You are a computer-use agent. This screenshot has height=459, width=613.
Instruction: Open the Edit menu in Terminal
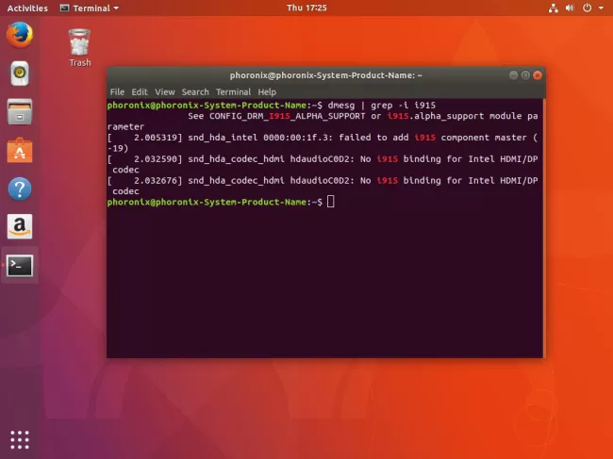[140, 91]
